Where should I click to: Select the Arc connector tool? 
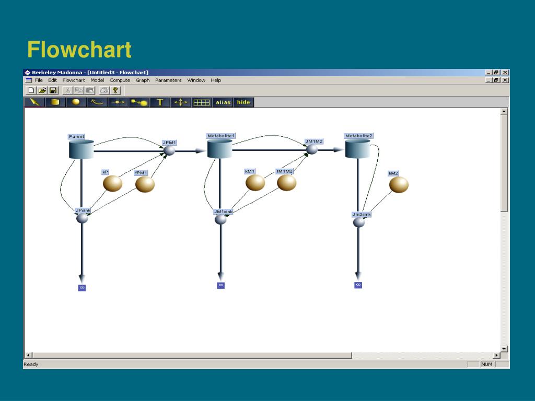[97, 102]
